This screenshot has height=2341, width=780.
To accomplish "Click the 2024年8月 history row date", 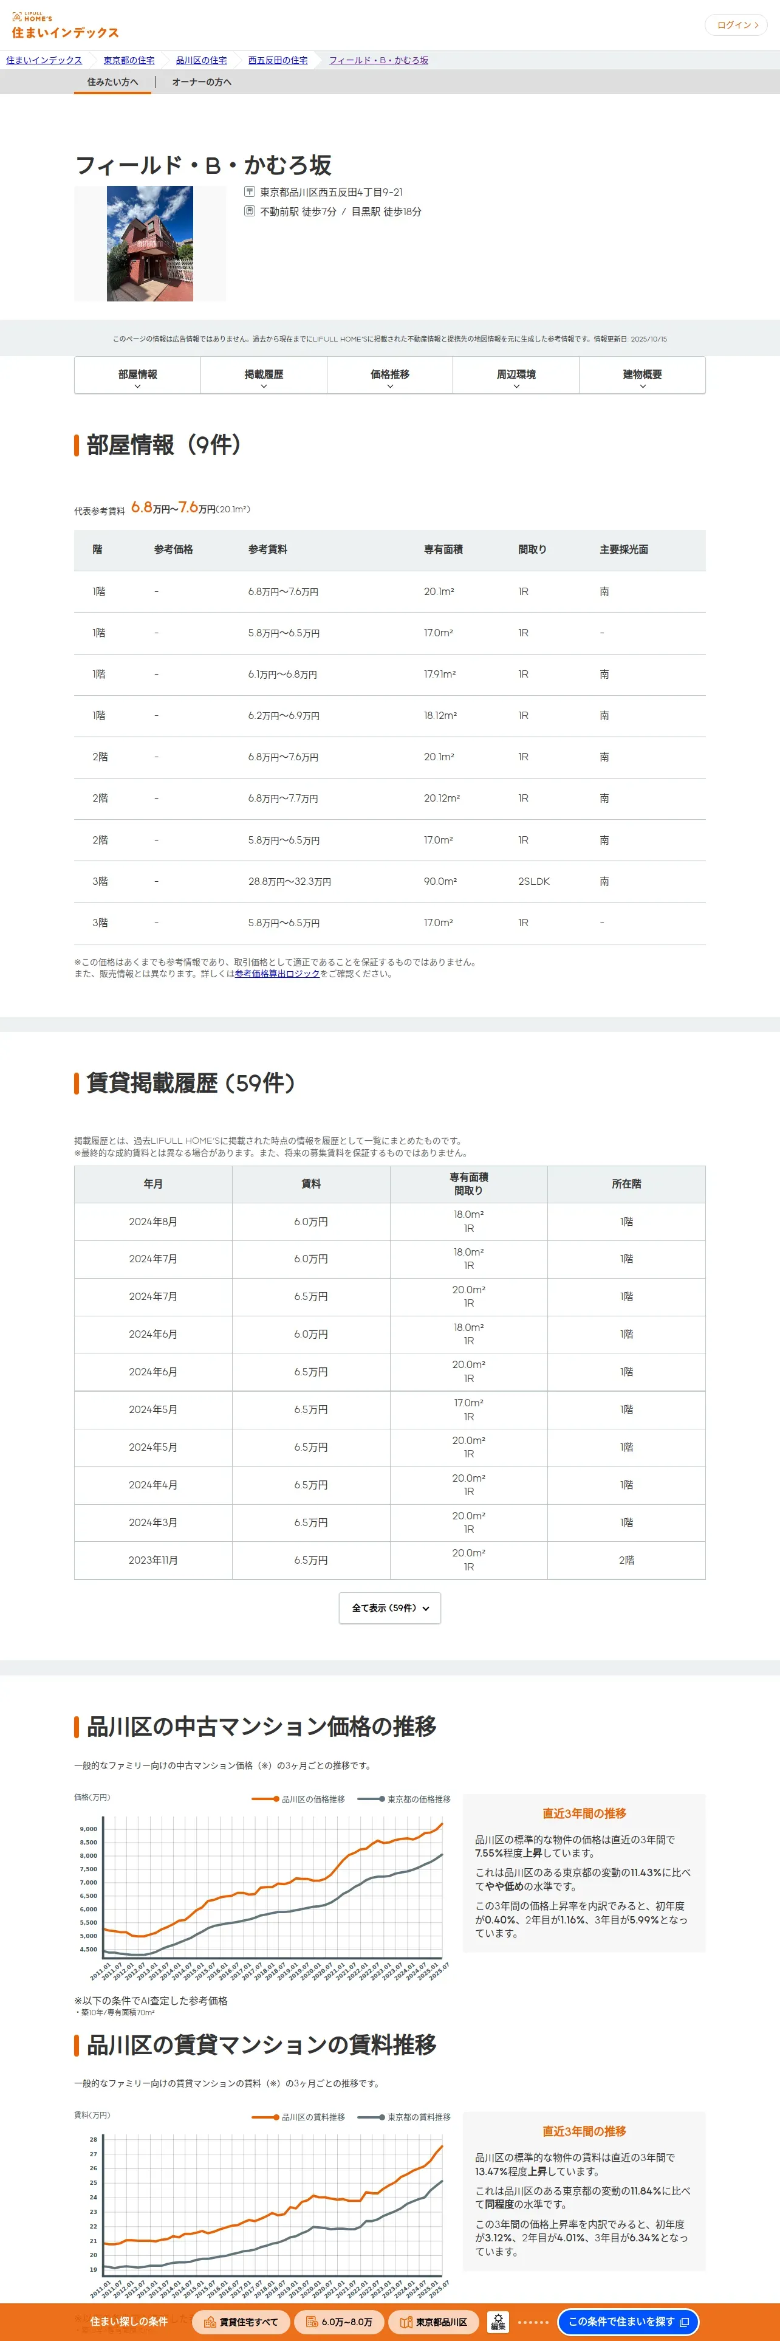I will click(152, 1222).
